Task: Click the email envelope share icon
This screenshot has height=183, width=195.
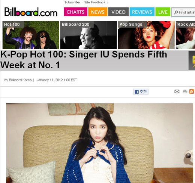Action: pos(177,91)
